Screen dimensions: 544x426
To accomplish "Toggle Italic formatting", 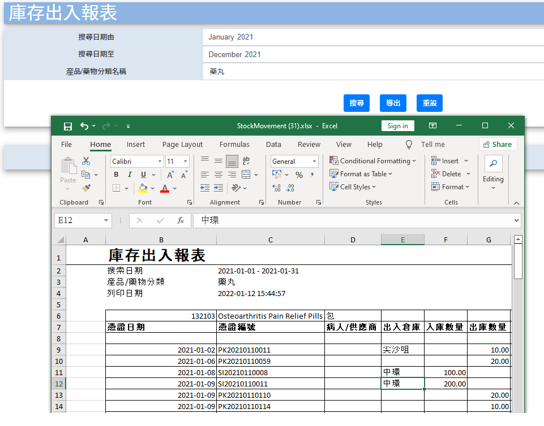I will [130, 175].
